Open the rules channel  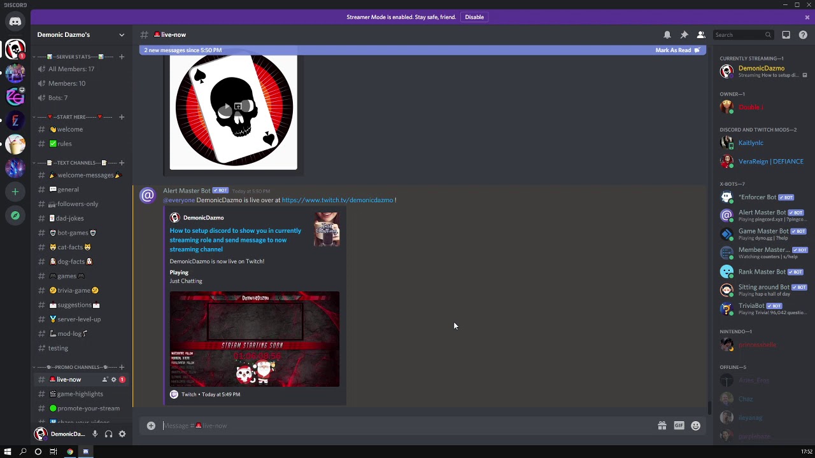click(81, 144)
